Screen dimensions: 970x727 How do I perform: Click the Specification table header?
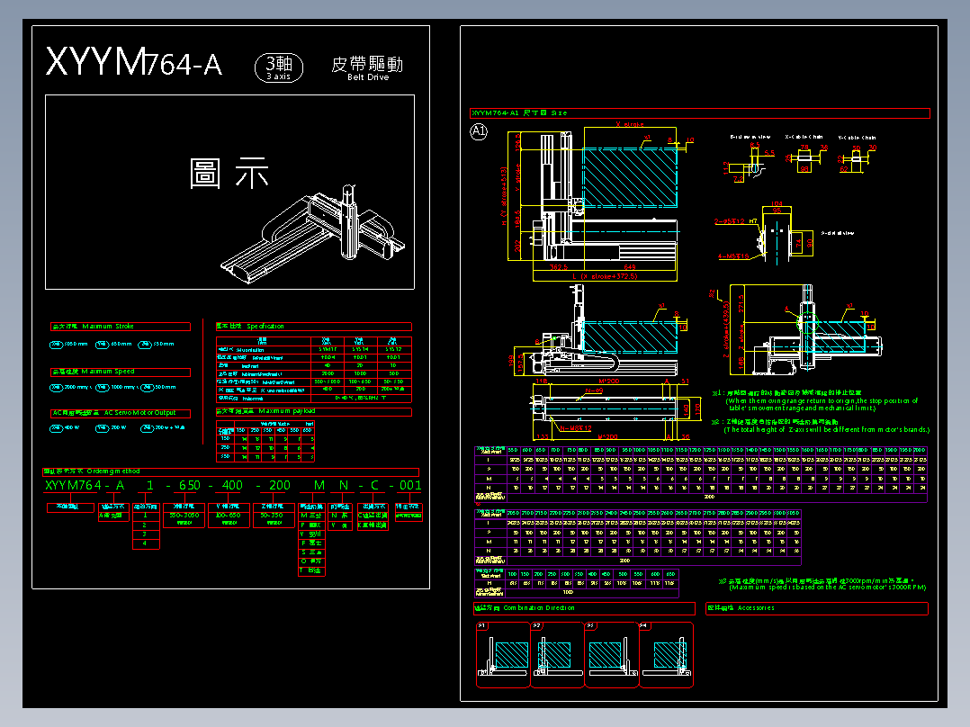pos(314,326)
